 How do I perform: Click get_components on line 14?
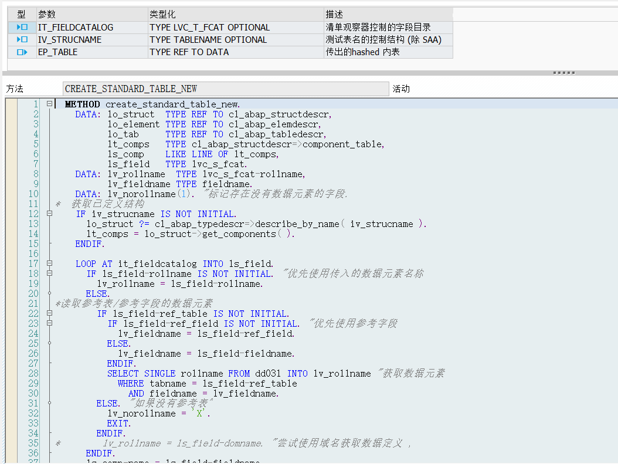click(239, 234)
